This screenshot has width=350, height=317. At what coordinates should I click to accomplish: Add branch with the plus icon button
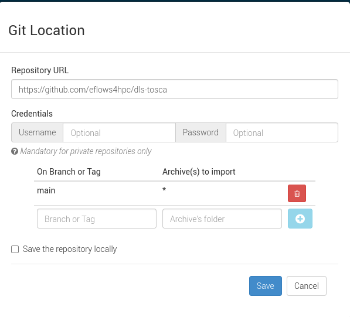pyautogui.click(x=300, y=219)
